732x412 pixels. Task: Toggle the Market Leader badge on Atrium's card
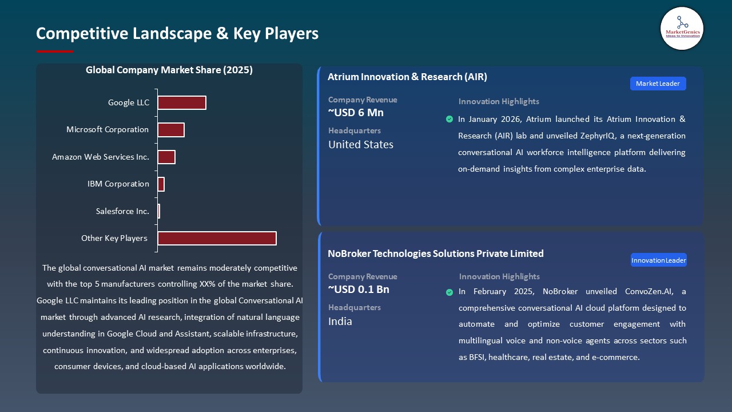tap(658, 83)
